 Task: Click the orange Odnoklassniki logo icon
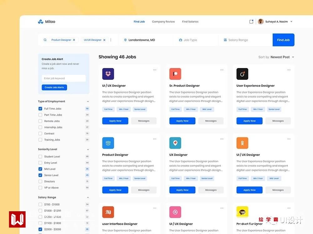tap(242, 143)
